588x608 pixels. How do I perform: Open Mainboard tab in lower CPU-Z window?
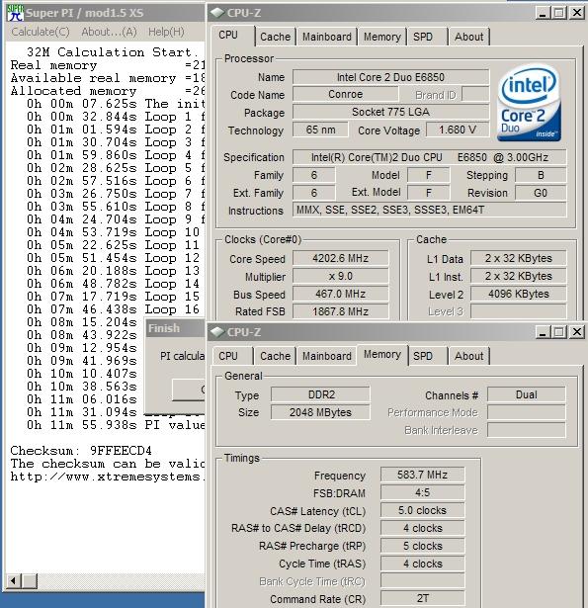(327, 356)
